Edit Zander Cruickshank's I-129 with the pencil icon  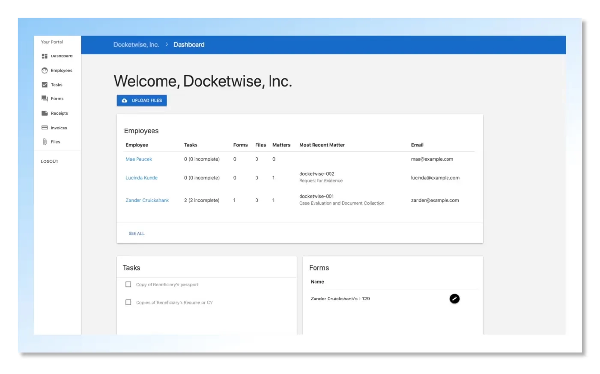(454, 299)
